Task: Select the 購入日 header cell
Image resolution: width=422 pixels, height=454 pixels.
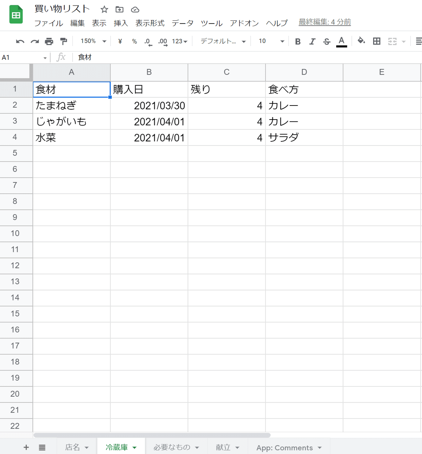Action: 149,89
